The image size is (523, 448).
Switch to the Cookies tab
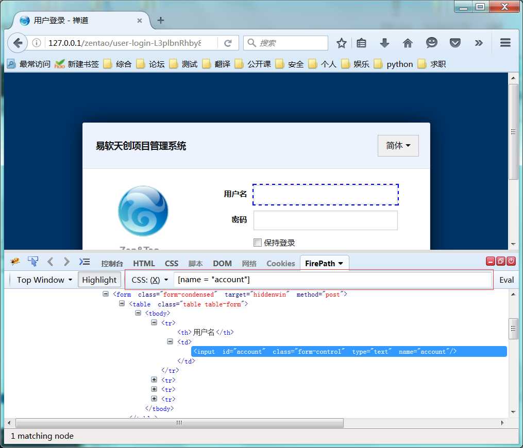[280, 263]
